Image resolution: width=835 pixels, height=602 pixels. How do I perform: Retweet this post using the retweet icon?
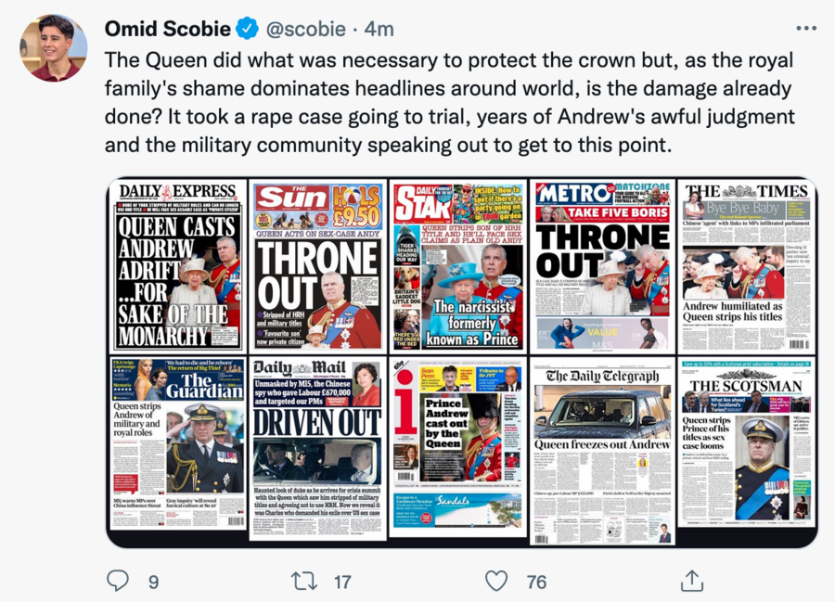tap(303, 581)
